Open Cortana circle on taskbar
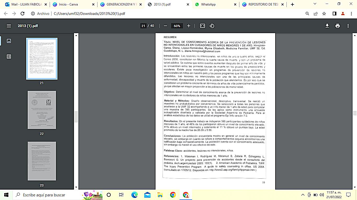 click(x=109, y=195)
